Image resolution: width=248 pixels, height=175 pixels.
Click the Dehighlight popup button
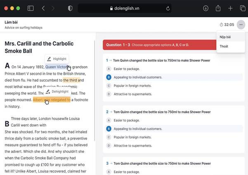click(x=57, y=92)
